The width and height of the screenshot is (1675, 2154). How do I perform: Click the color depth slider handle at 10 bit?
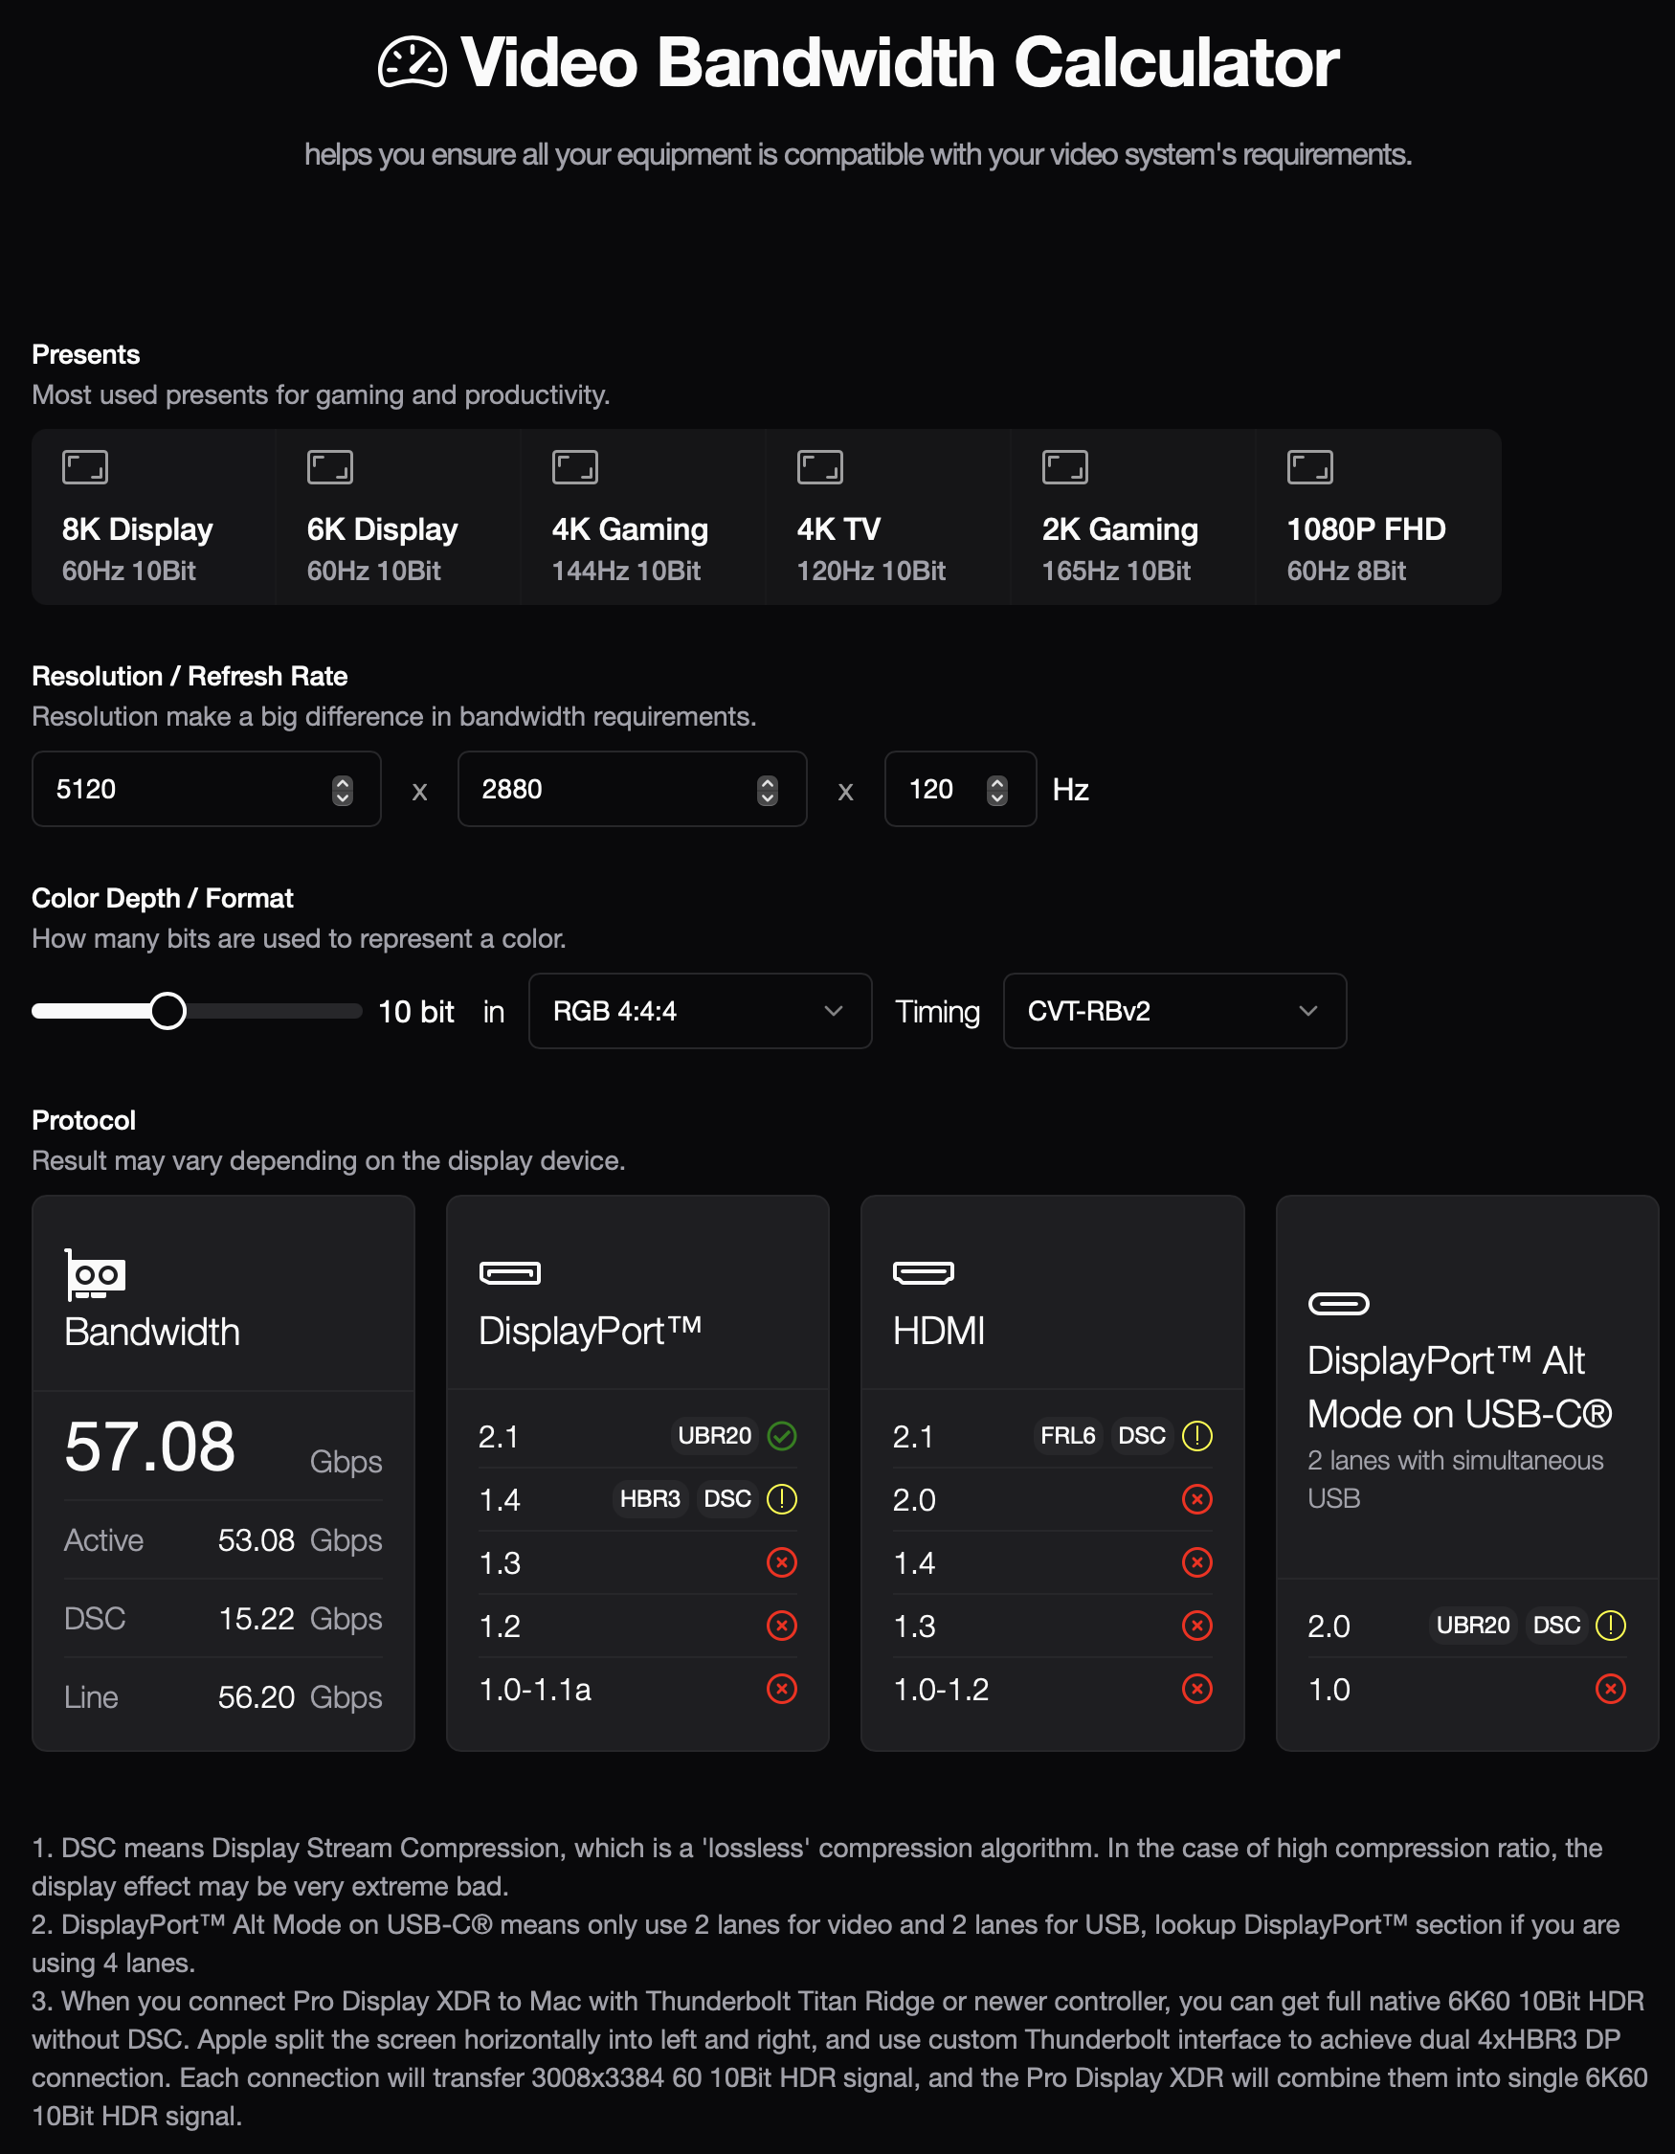coord(167,1011)
